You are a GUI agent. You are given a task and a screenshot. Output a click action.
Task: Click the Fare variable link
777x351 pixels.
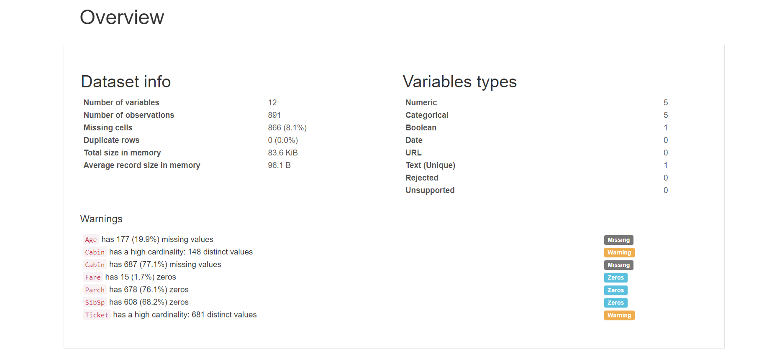[93, 277]
